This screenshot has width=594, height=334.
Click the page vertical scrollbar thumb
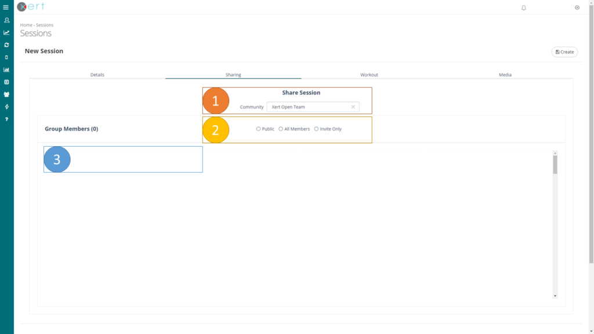point(591,133)
